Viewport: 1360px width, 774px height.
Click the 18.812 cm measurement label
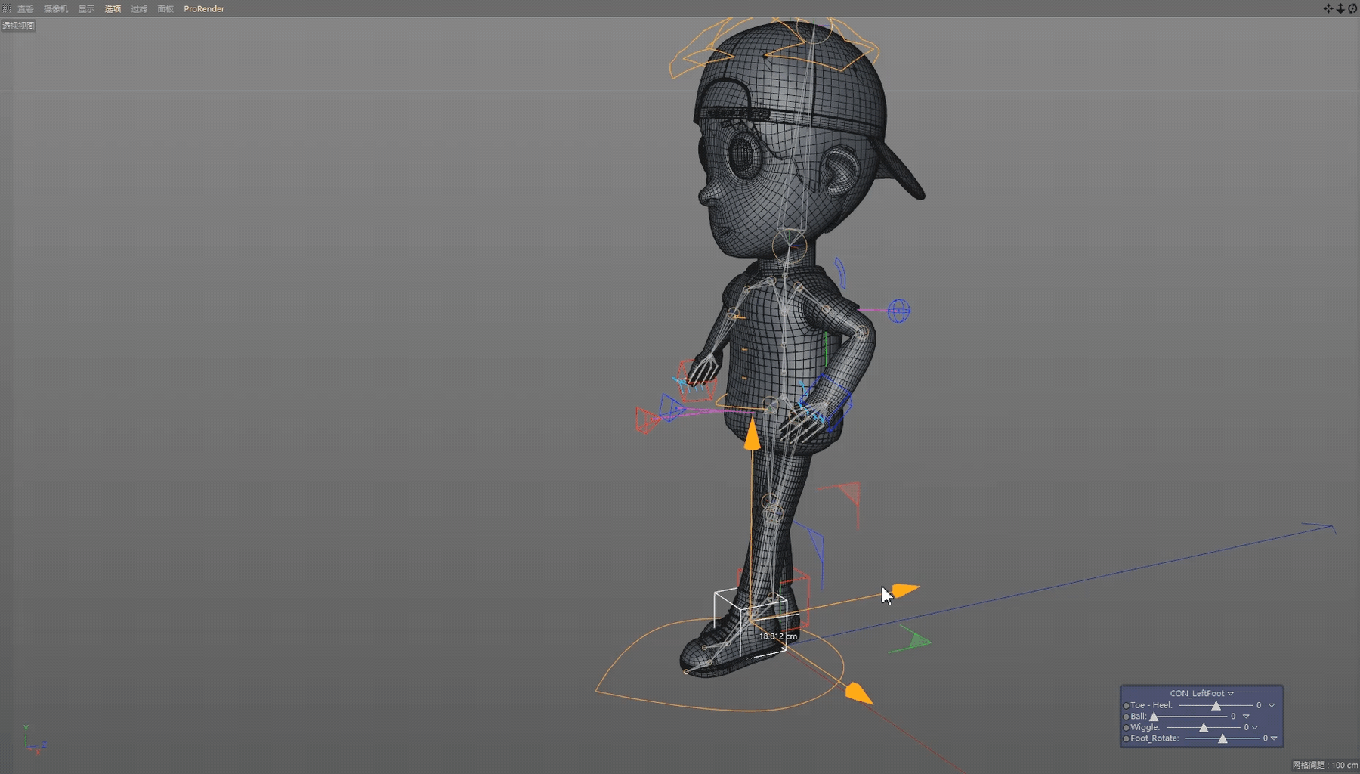pos(778,636)
